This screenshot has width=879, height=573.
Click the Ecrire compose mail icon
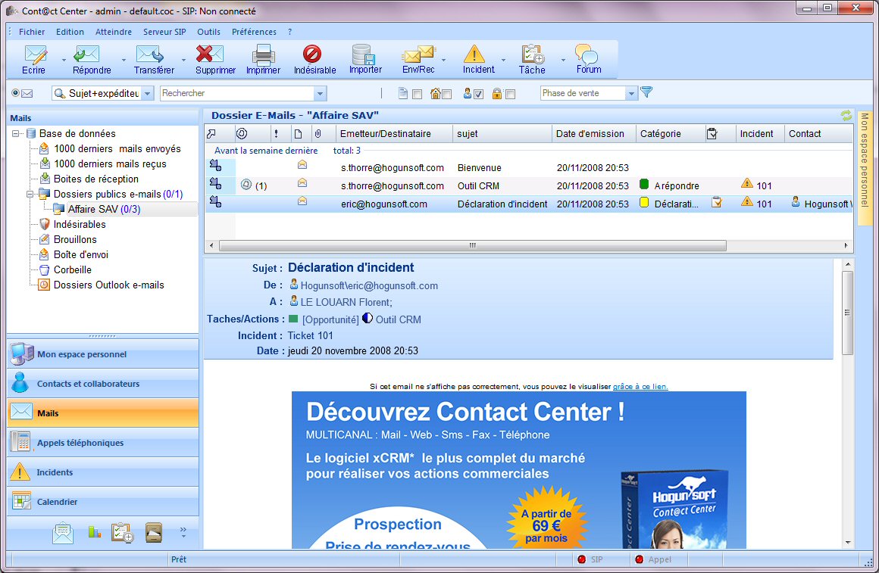(35, 55)
